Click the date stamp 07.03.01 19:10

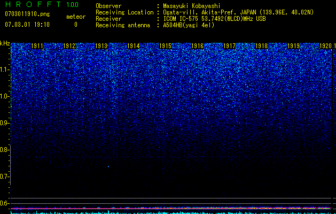[27, 25]
